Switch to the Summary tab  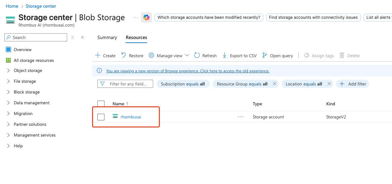(x=107, y=38)
